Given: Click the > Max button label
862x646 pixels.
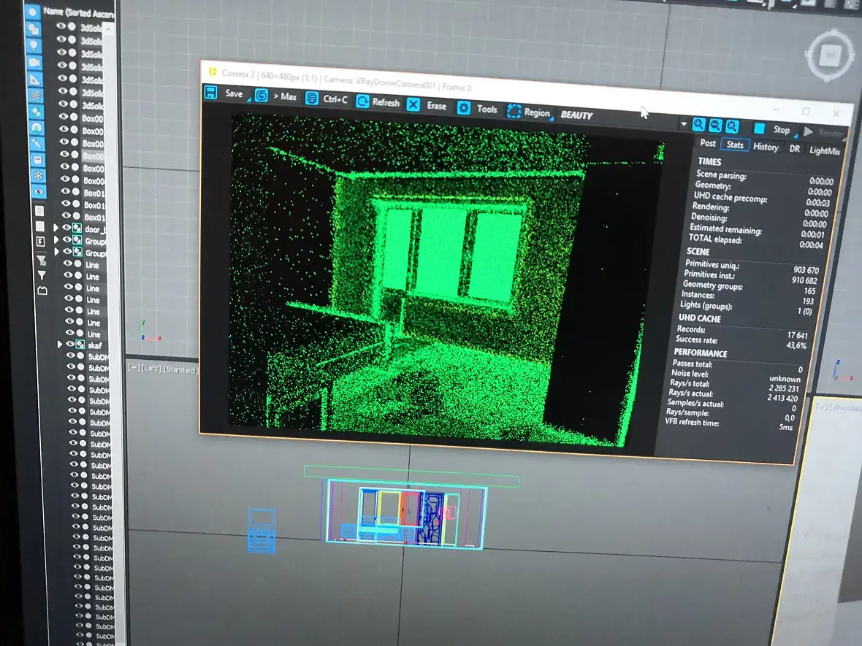Looking at the screenshot, I should coord(286,96).
